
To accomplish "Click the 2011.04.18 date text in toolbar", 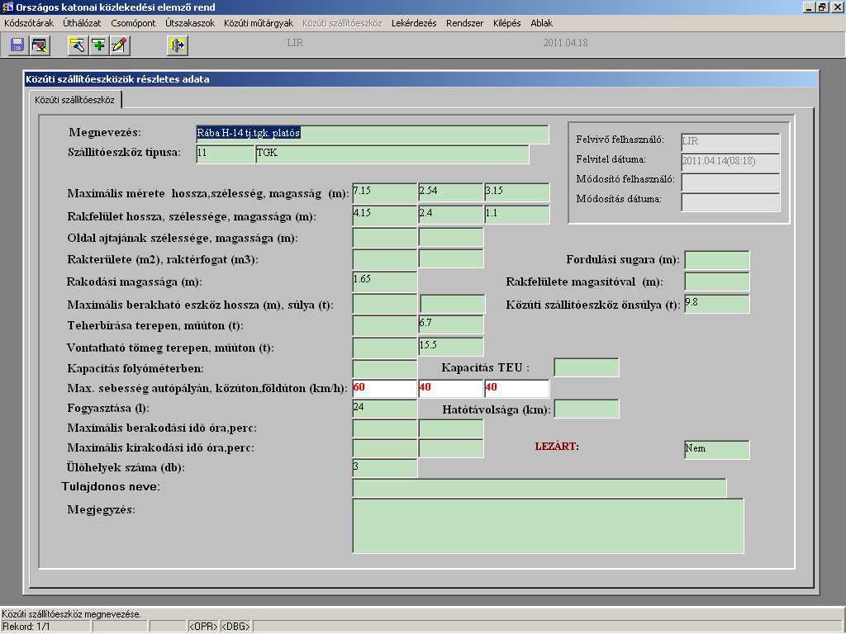I will click(565, 43).
